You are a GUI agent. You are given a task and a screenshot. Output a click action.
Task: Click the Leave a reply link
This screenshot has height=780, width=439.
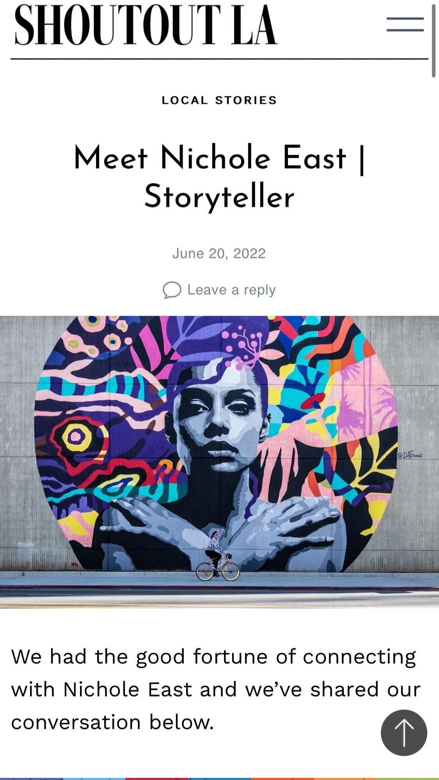coord(231,290)
